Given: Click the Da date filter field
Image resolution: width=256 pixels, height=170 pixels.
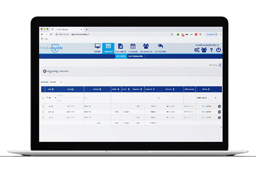Looking at the screenshot, I should [70, 95].
